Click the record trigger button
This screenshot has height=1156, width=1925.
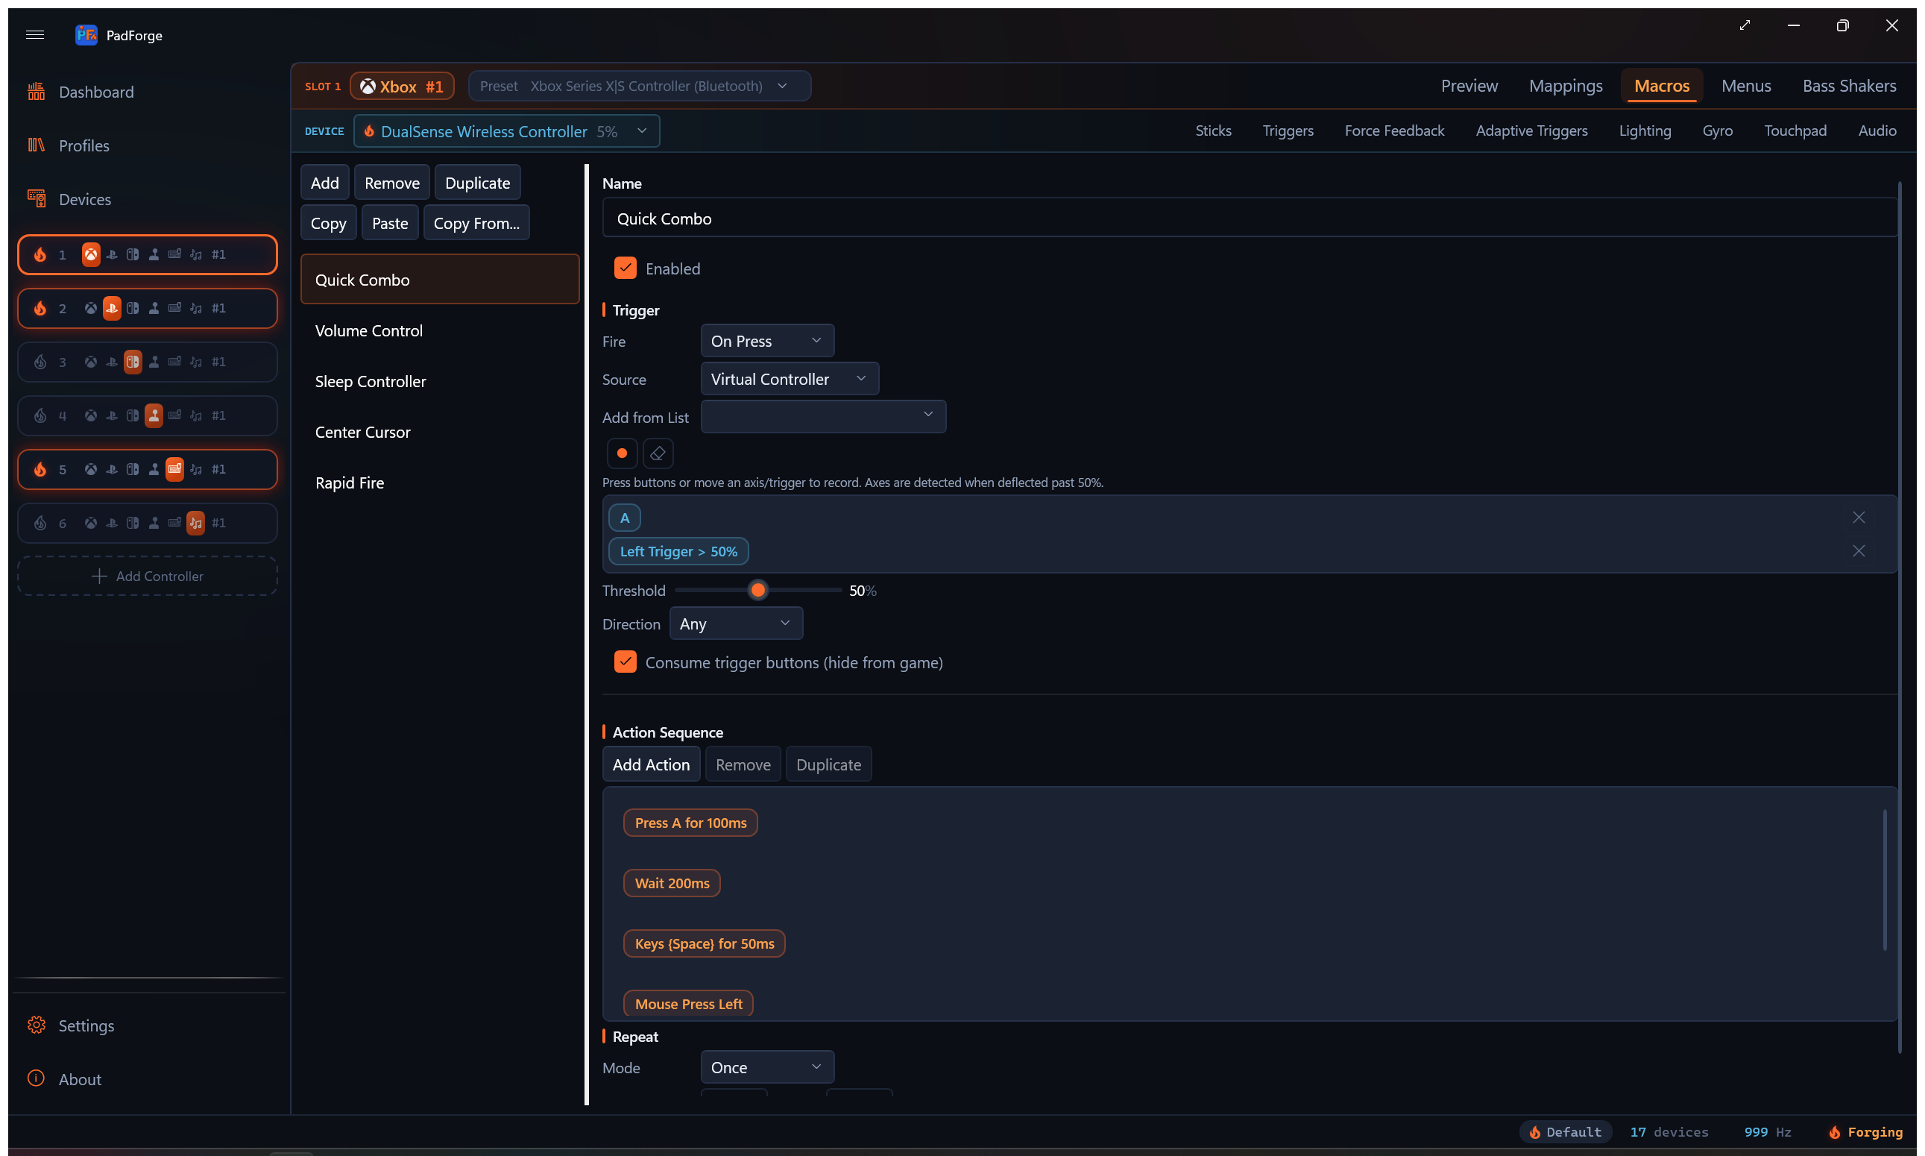(x=623, y=453)
